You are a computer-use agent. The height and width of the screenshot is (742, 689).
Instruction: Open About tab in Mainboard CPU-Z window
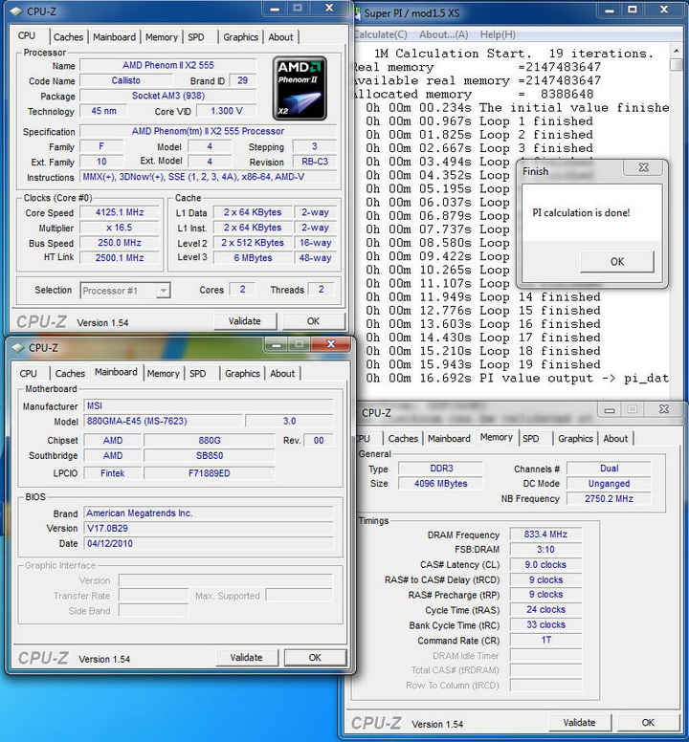coord(282,373)
